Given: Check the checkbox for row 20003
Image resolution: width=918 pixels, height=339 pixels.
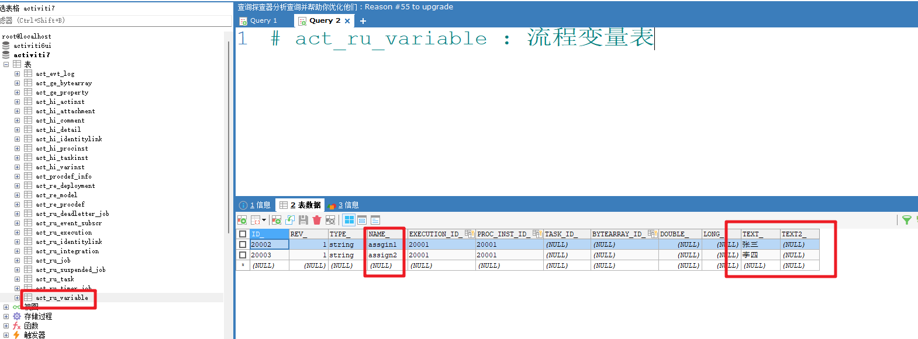Looking at the screenshot, I should [243, 255].
